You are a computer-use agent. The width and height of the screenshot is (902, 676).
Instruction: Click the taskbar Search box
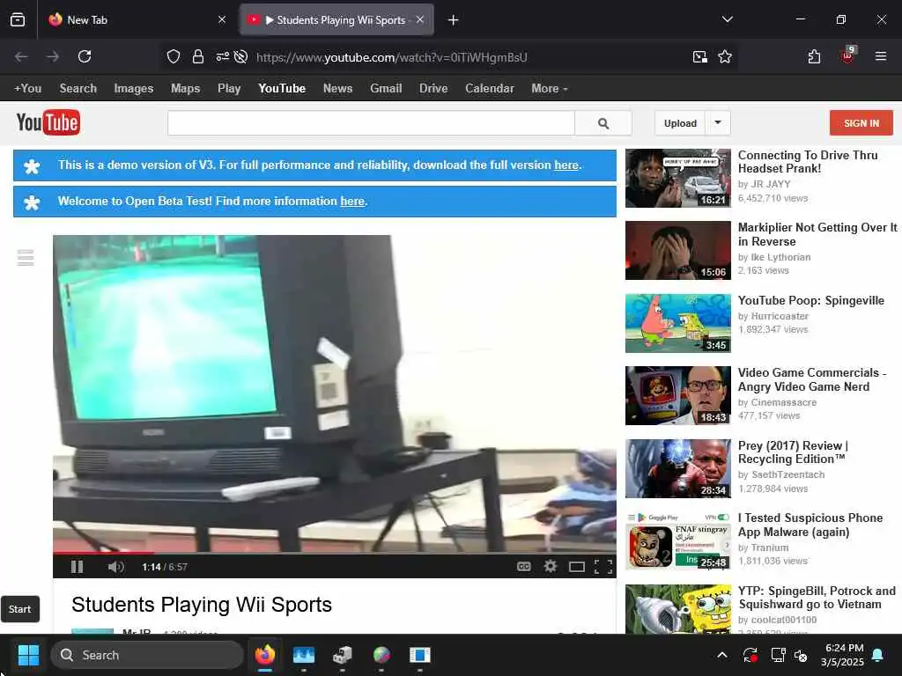coord(147,655)
